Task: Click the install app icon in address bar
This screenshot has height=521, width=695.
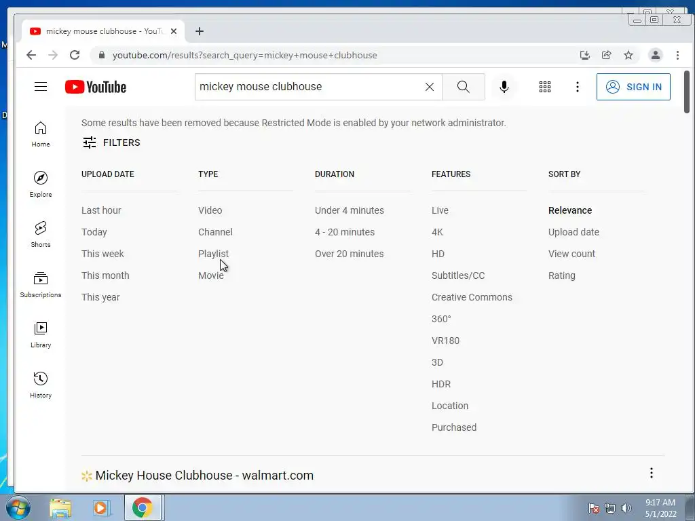Action: [584, 55]
